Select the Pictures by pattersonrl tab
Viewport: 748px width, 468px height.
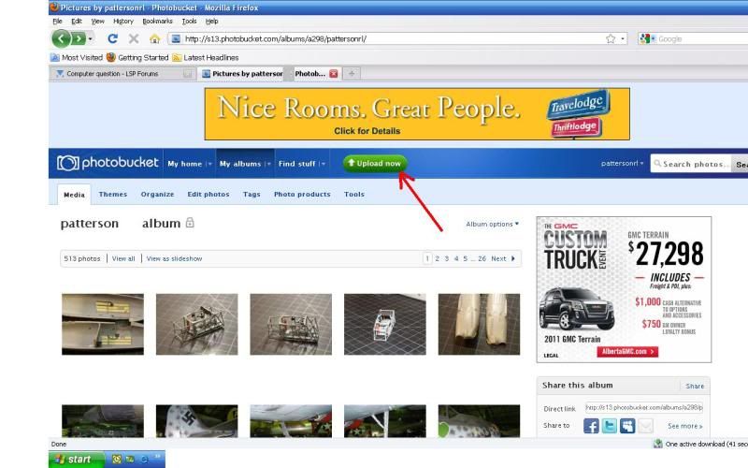pos(241,74)
